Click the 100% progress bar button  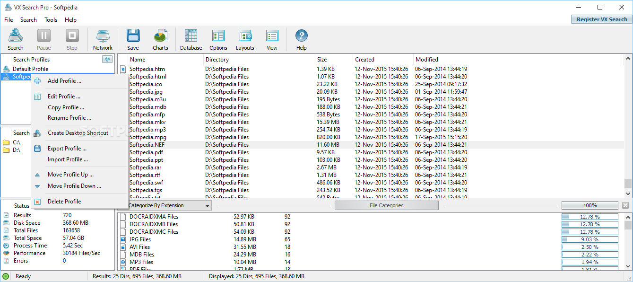(590, 205)
